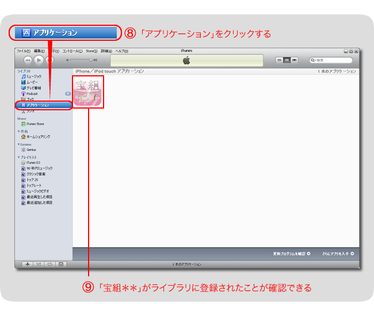Click the check for updates link
This screenshot has height=316, width=374.
[291, 253]
